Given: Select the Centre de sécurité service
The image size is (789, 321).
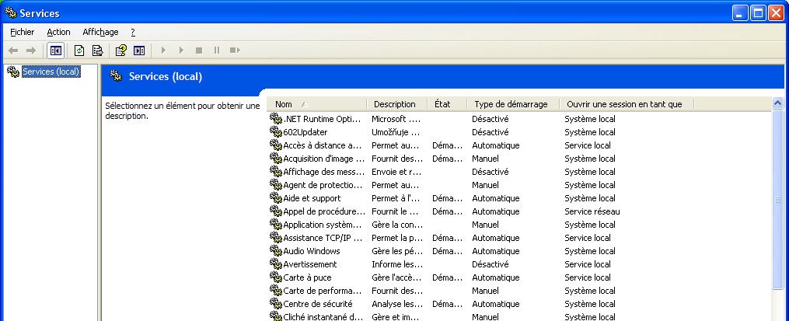Looking at the screenshot, I should [x=317, y=304].
